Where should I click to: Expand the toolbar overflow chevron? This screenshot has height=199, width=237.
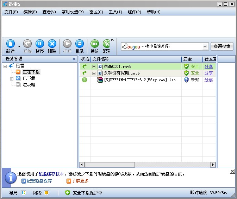(x=112, y=40)
